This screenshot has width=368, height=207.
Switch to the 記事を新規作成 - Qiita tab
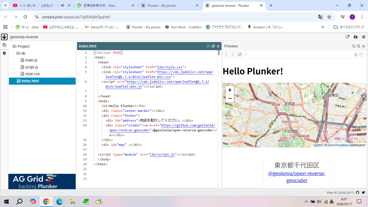[106, 5]
